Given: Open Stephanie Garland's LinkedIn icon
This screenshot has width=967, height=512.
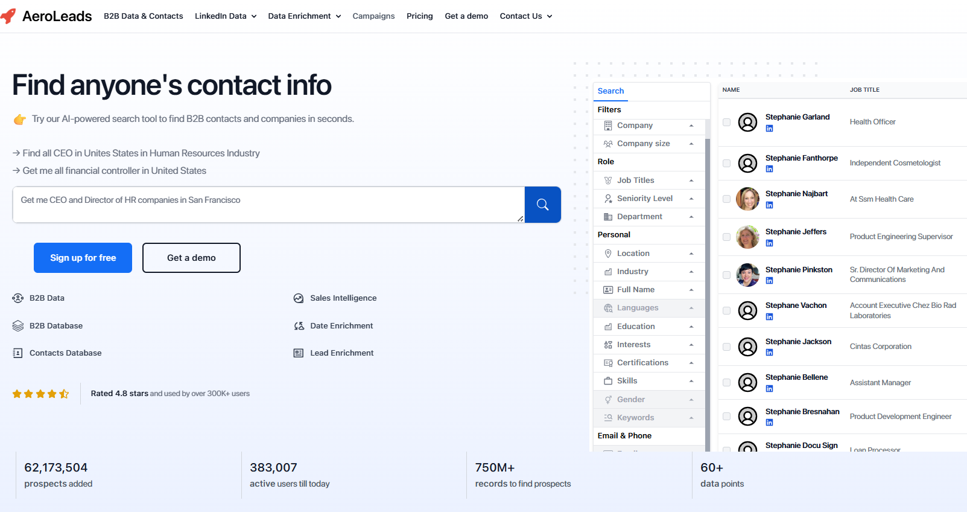Looking at the screenshot, I should tap(769, 129).
